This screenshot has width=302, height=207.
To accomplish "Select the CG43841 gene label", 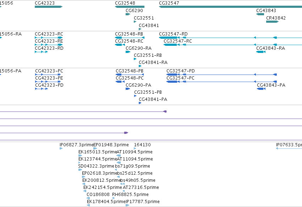I will (149, 26).
